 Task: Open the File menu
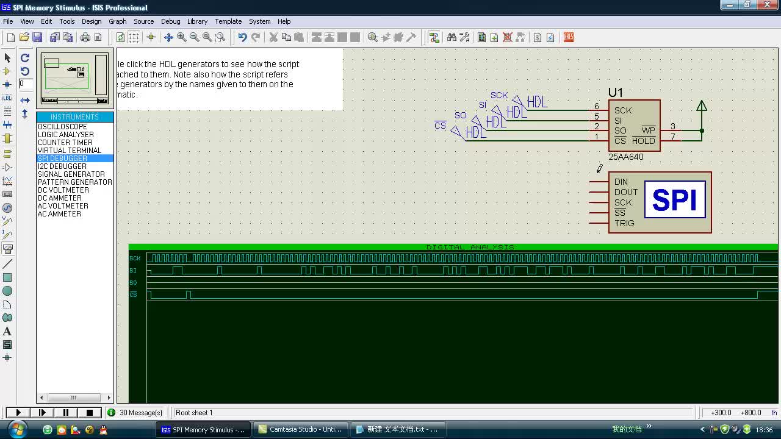tap(8, 21)
